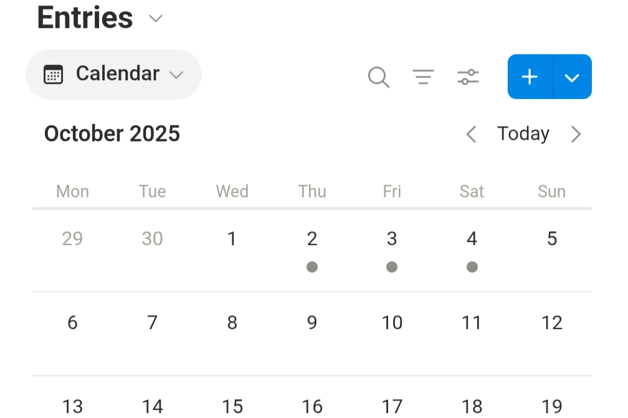This screenshot has height=418, width=628.
Task: Click the filter icon
Action: point(424,77)
